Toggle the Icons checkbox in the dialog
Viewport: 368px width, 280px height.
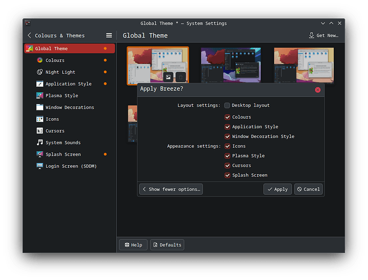pyautogui.click(x=227, y=146)
